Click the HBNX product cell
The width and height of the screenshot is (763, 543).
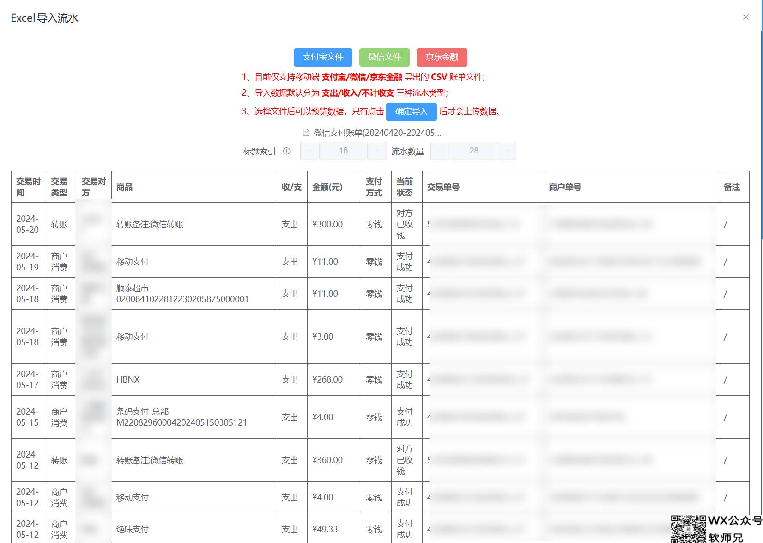(x=194, y=379)
